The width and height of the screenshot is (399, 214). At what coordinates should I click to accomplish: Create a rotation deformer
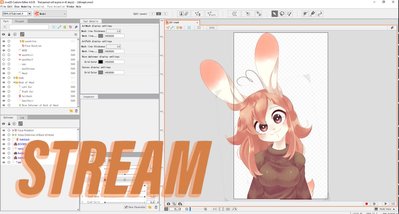(247, 14)
